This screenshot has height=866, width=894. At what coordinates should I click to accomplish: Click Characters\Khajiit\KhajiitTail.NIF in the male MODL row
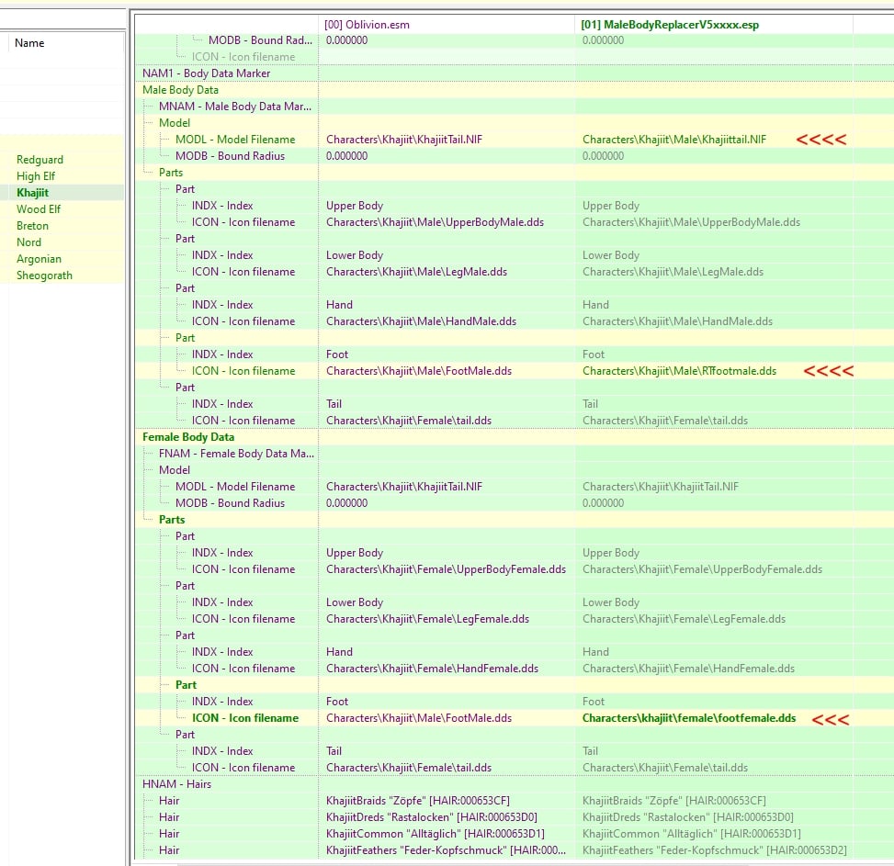[x=404, y=139]
